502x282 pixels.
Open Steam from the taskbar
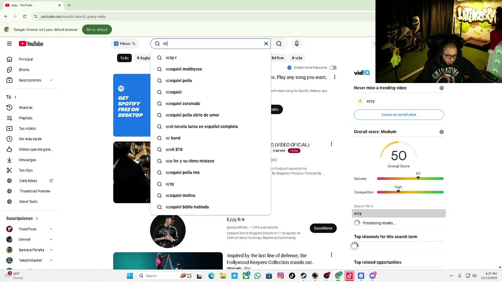(304, 276)
